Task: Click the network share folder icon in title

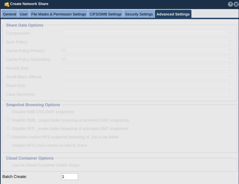Action: tap(7, 4)
